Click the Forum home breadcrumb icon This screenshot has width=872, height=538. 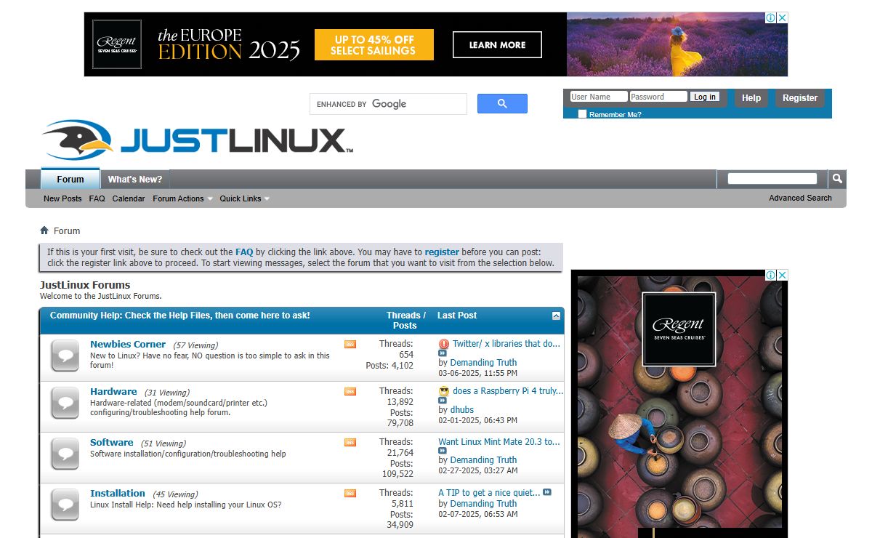point(44,230)
